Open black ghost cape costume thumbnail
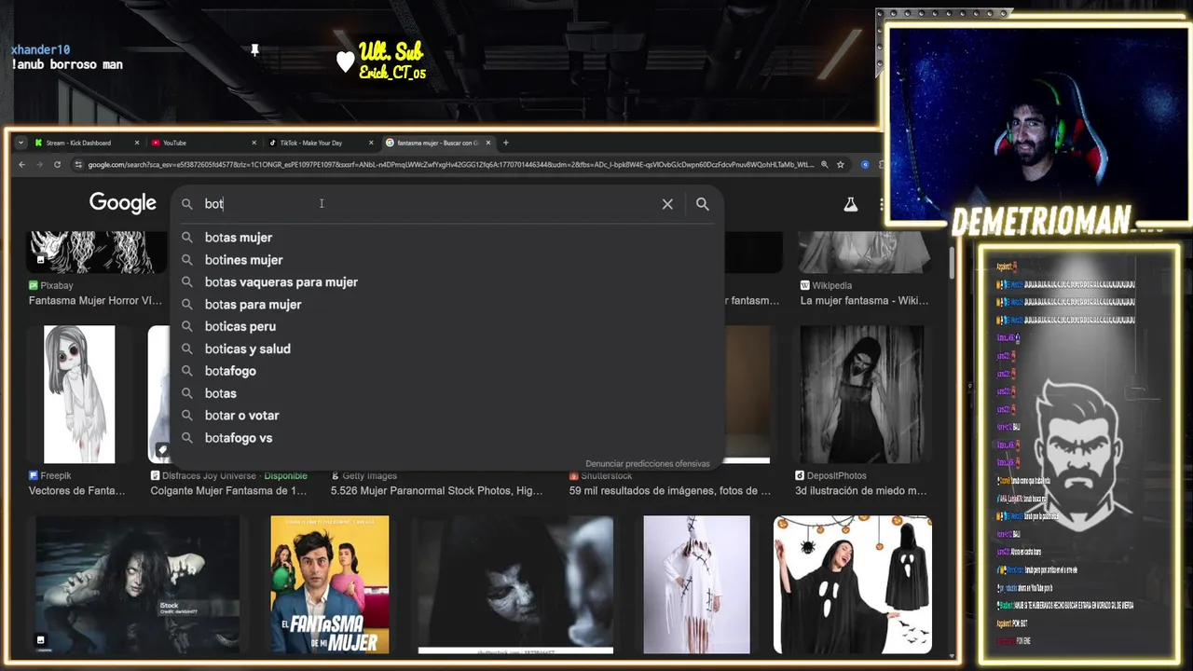This screenshot has height=671, width=1193. point(853,584)
